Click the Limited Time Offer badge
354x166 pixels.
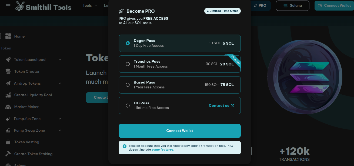pyautogui.click(x=222, y=11)
